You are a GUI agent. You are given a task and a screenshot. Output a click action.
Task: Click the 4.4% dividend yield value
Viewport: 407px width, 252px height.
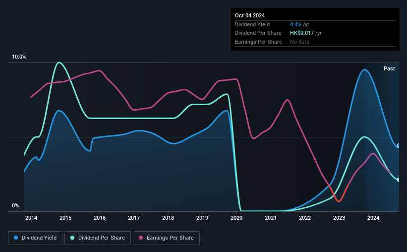(x=295, y=24)
